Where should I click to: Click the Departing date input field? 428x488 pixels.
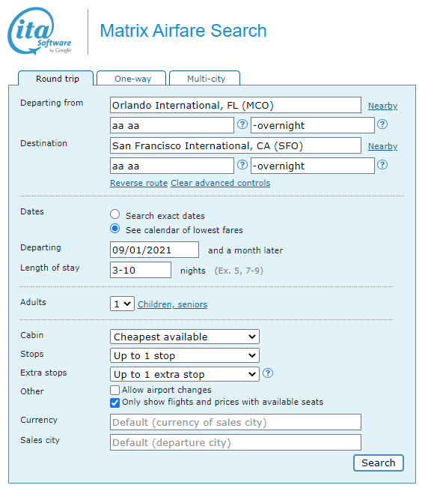tap(154, 250)
